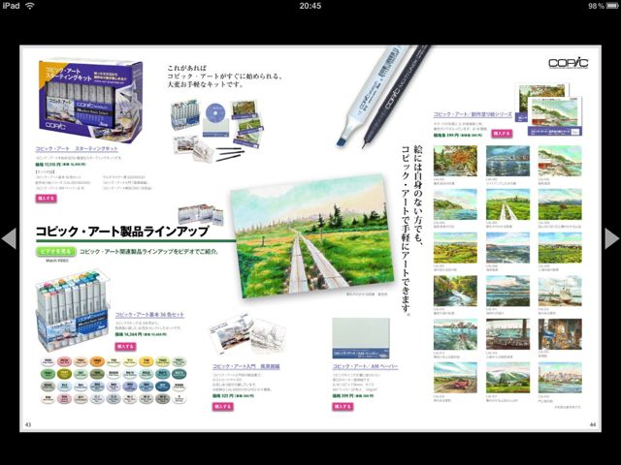Screen dimensions: 621x465
Task: Tap the Wi-Fi icon in the status bar
Action: [30, 6]
